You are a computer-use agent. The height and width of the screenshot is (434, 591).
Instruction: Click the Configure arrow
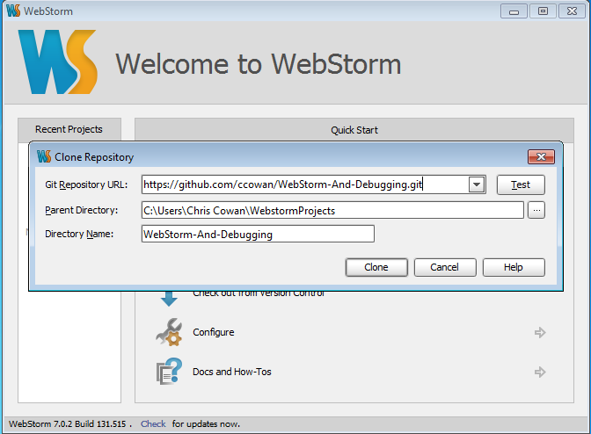click(x=540, y=332)
